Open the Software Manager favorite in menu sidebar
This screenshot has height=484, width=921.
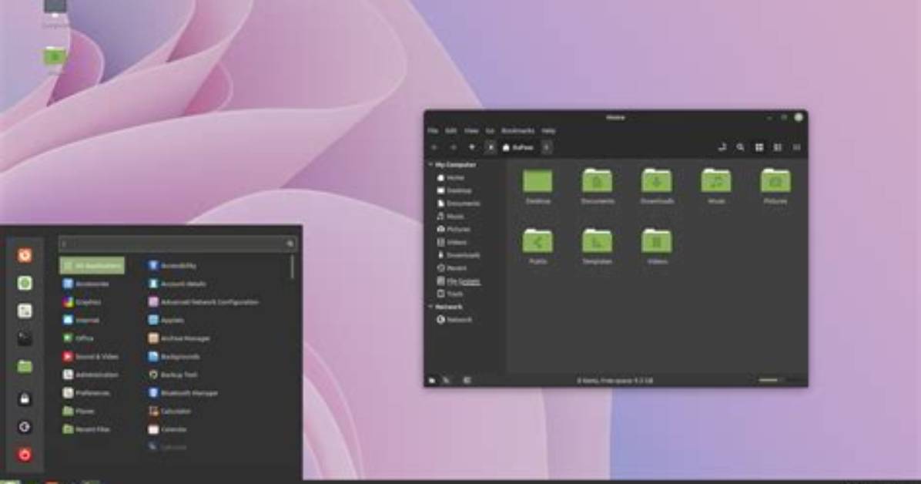pos(25,284)
